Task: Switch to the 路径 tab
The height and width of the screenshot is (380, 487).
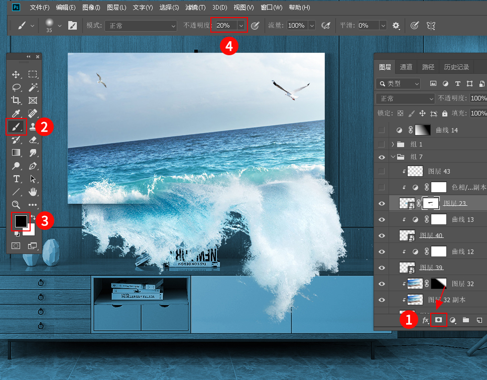Action: 428,67
